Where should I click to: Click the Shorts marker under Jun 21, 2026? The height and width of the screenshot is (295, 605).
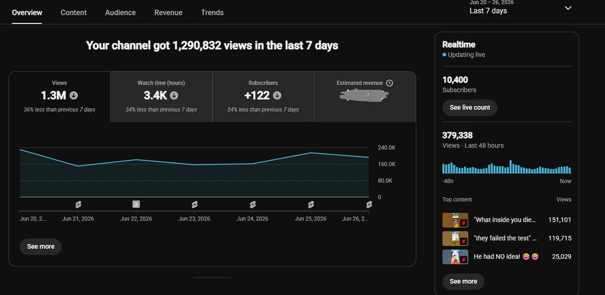[78, 204]
